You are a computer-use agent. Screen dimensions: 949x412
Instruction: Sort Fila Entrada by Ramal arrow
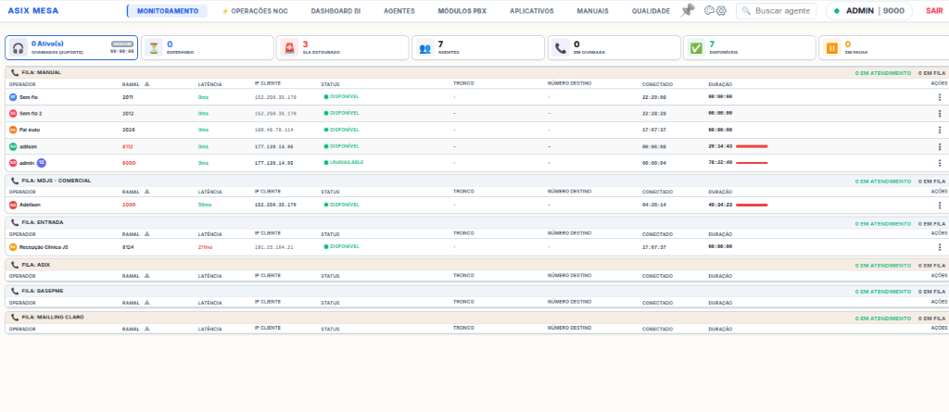(x=146, y=233)
